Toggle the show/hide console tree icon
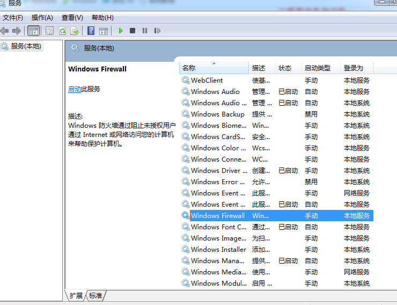This screenshot has height=305, width=397. (x=34, y=31)
